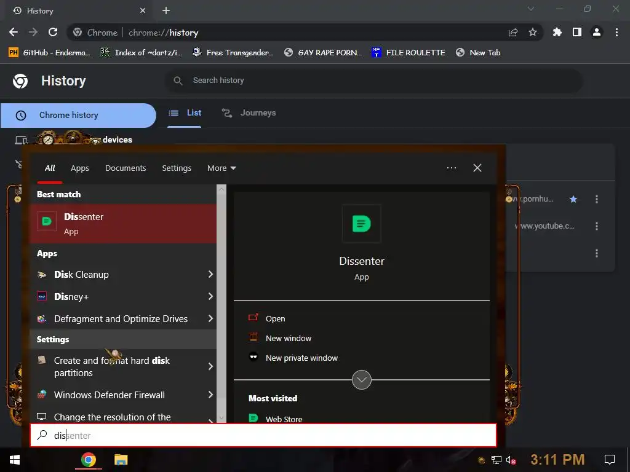Open the FILE ROULETTE bookmark
Image resolution: width=630 pixels, height=472 pixels.
(409, 53)
